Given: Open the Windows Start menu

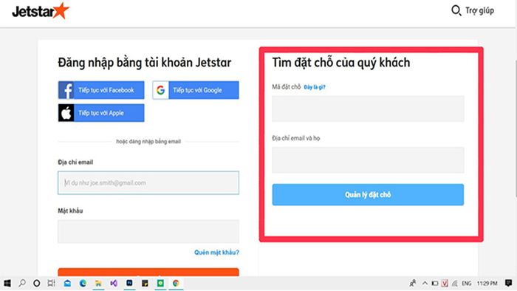Looking at the screenshot, I should click(7, 283).
